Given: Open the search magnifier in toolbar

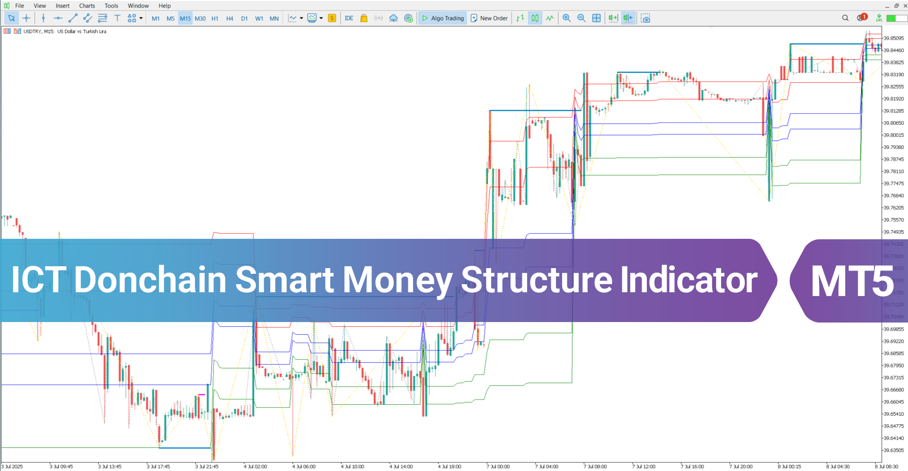Looking at the screenshot, I should (x=845, y=18).
